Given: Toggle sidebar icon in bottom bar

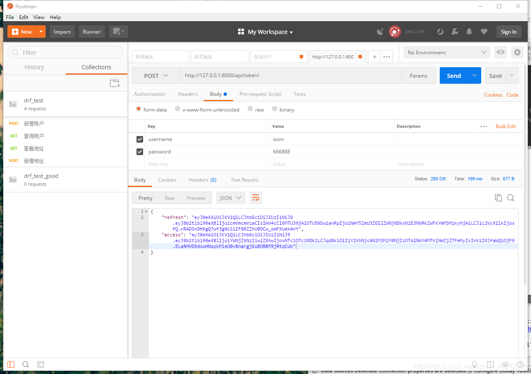Looking at the screenshot, I should tap(11, 364).
